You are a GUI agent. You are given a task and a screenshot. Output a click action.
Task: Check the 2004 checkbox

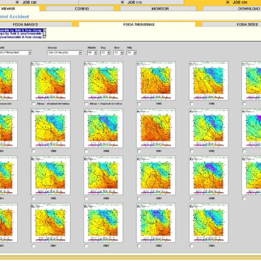point(192,246)
